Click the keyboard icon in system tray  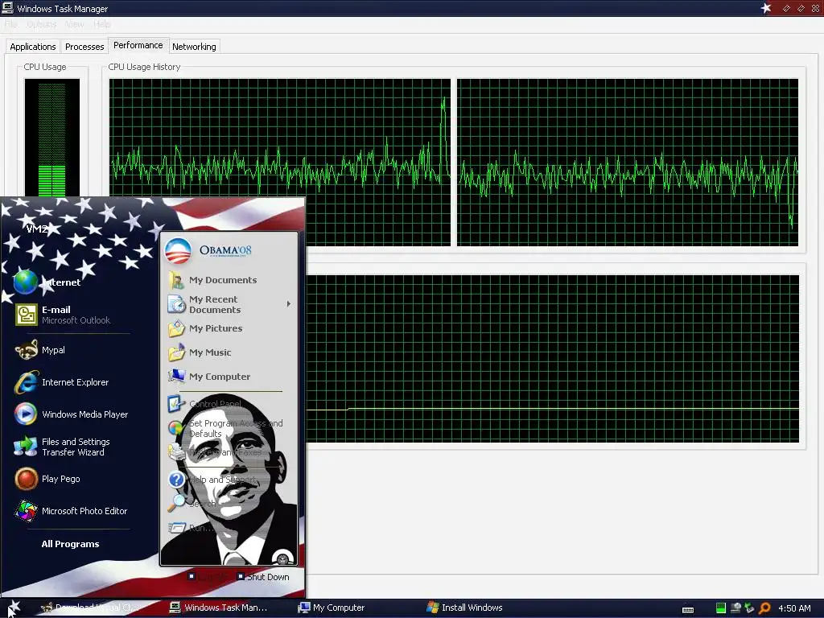tap(688, 610)
